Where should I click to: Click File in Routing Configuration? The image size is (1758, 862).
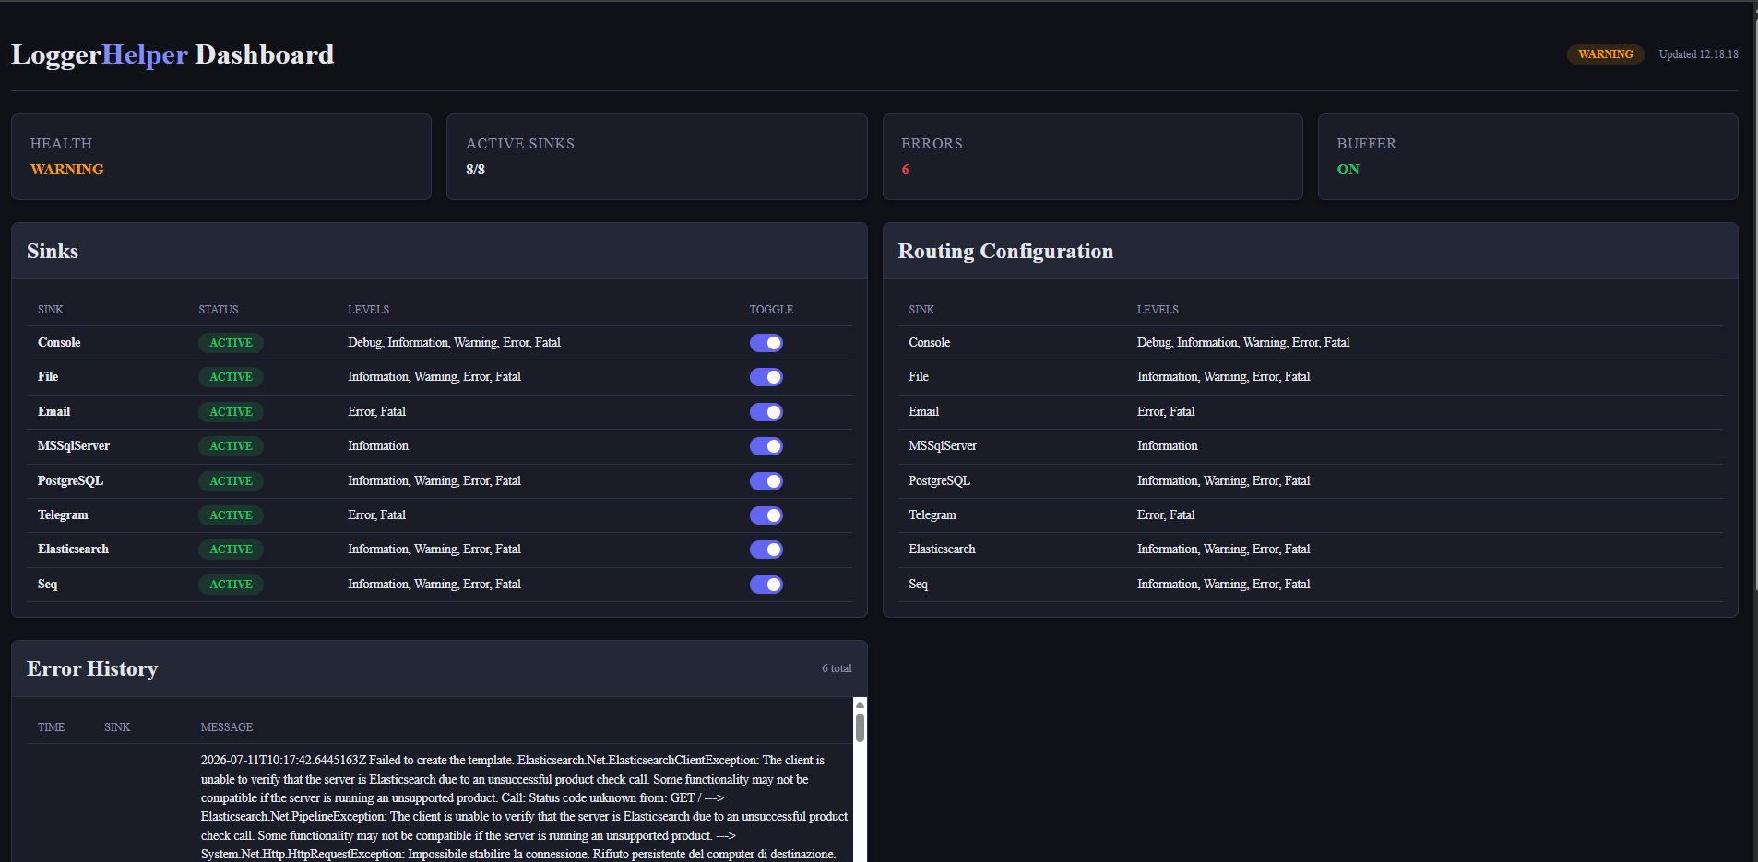(919, 377)
